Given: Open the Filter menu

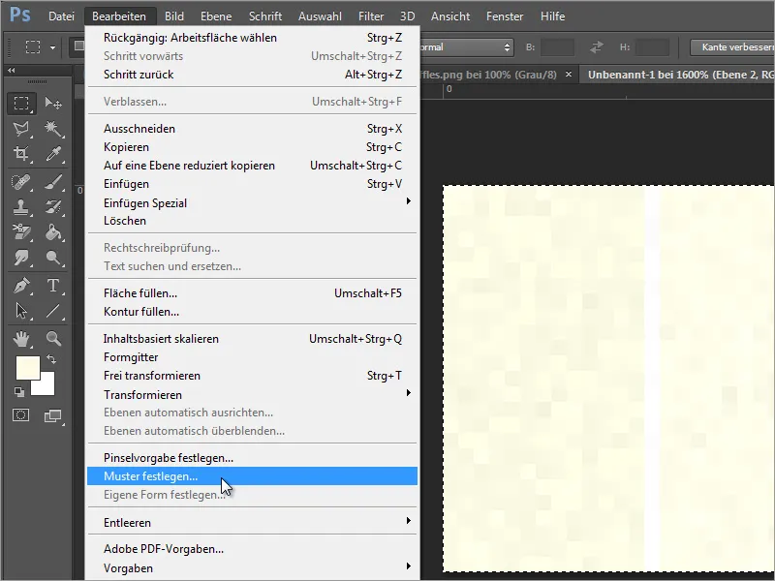Looking at the screenshot, I should [x=371, y=16].
